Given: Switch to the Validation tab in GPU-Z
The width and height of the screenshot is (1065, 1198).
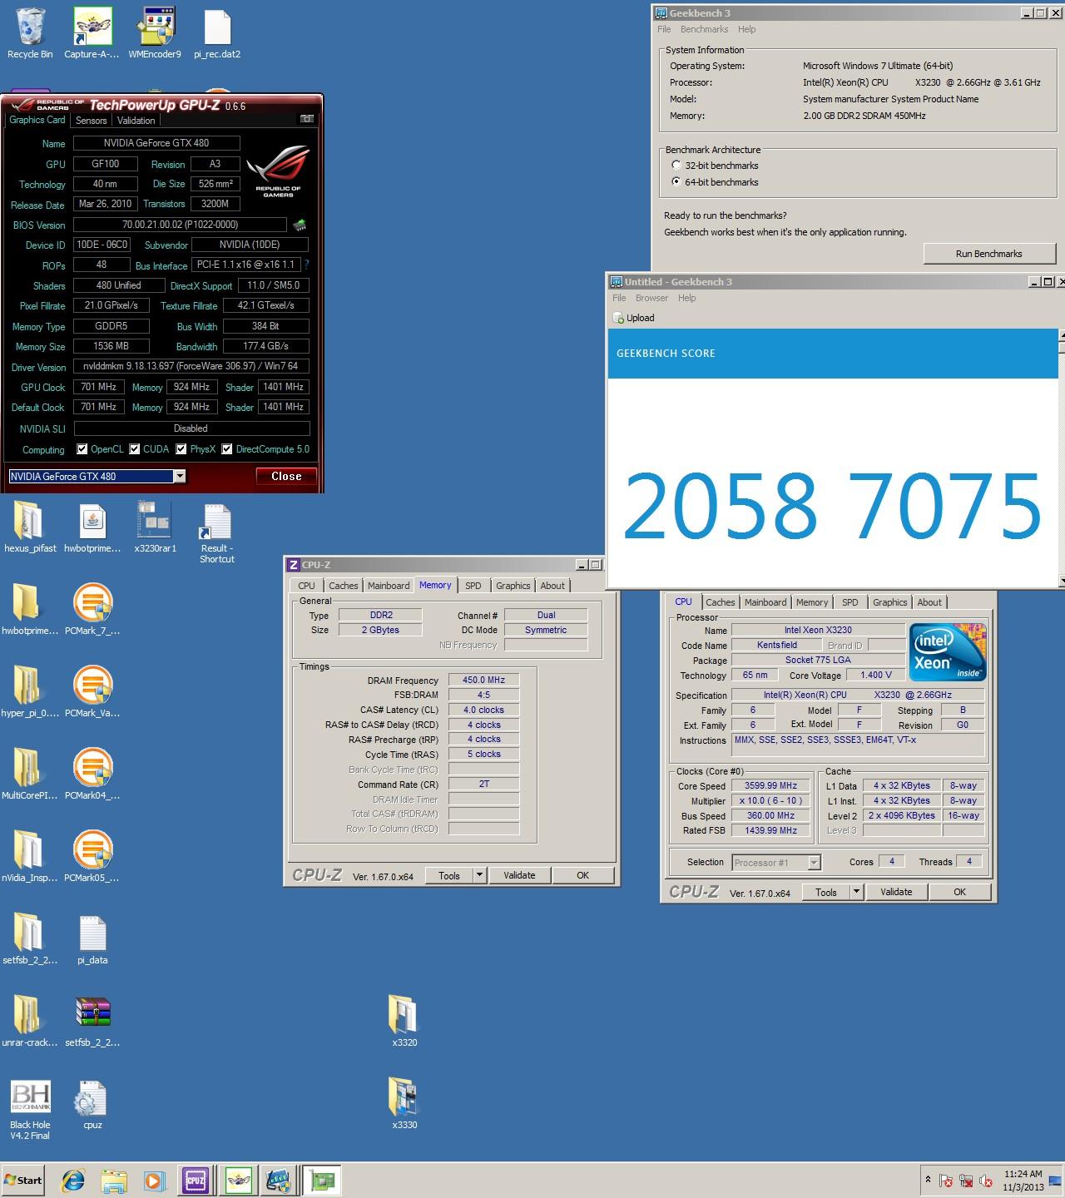Looking at the screenshot, I should click(136, 121).
